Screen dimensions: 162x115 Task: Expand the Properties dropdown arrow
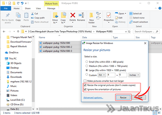[109, 22]
